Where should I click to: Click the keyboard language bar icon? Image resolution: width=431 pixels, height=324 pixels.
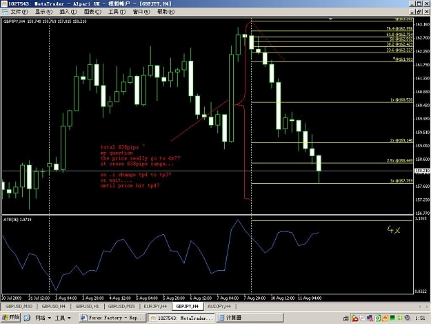(346, 318)
